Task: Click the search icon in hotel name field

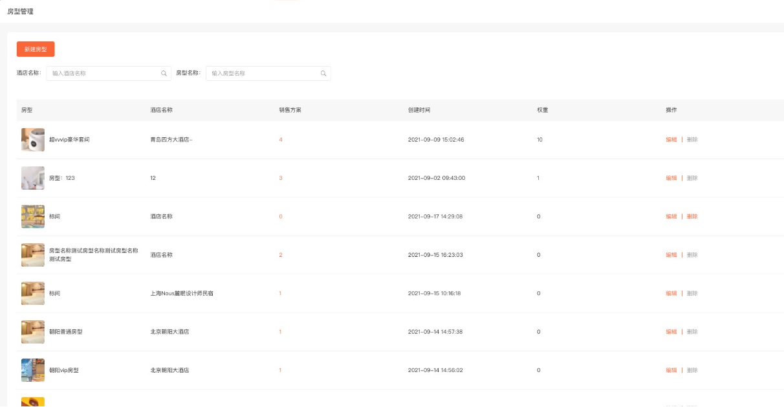Action: [x=164, y=73]
